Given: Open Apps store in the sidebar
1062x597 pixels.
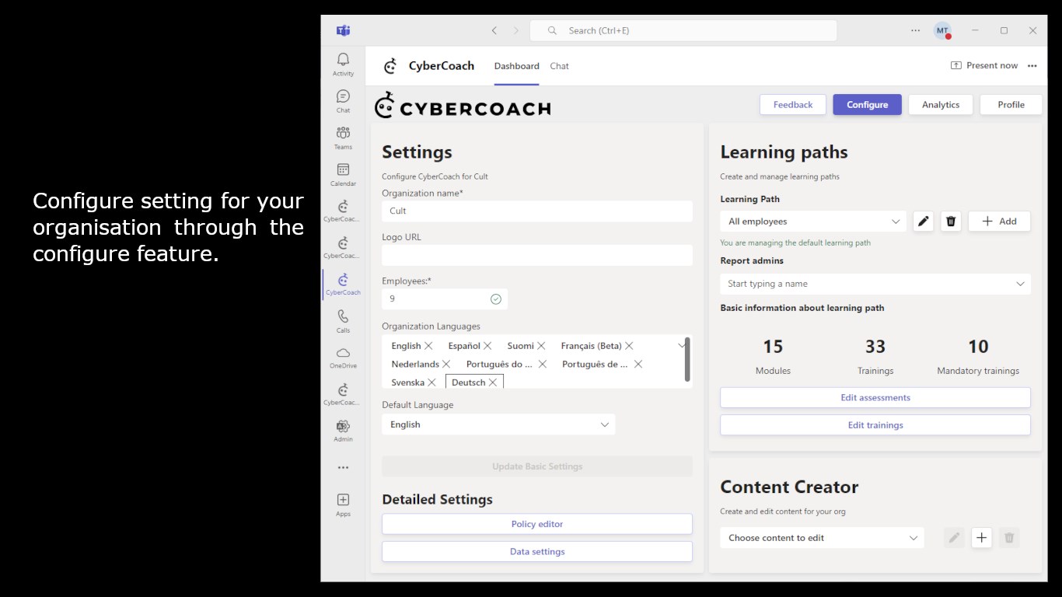Looking at the screenshot, I should coord(343,504).
